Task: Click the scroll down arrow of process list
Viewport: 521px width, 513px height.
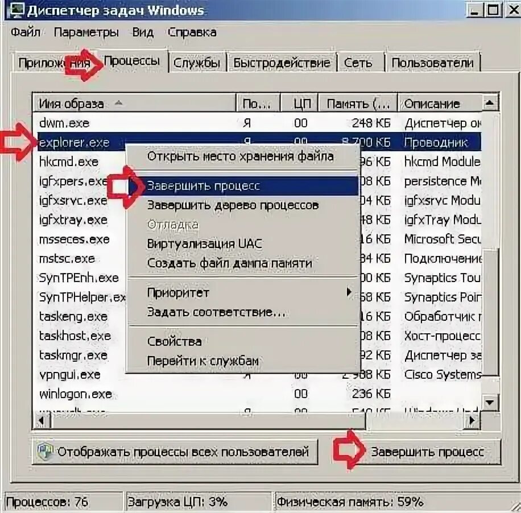Action: (x=490, y=403)
